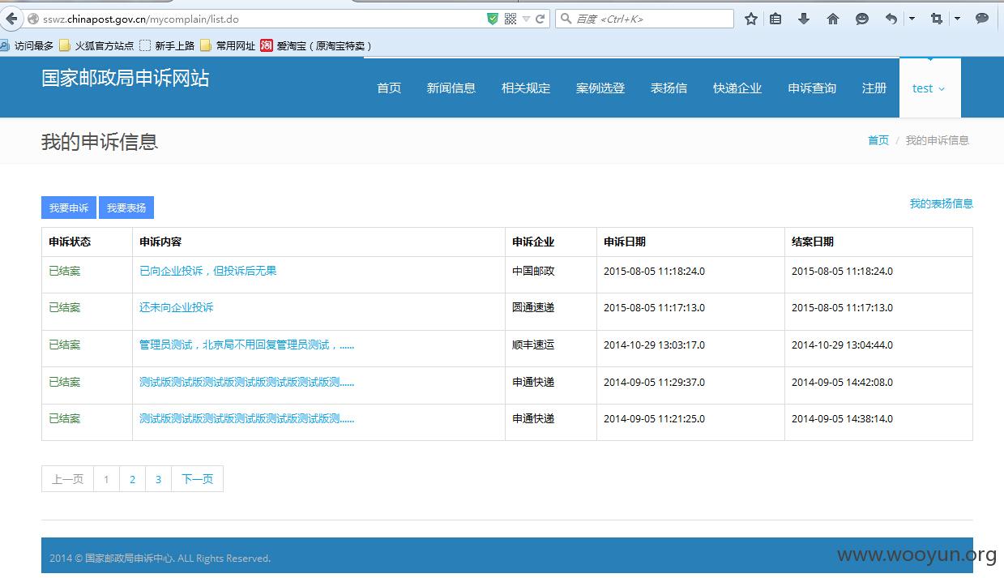The height and width of the screenshot is (578, 1004).
Task: Open the 注册 menu item
Action: [874, 88]
